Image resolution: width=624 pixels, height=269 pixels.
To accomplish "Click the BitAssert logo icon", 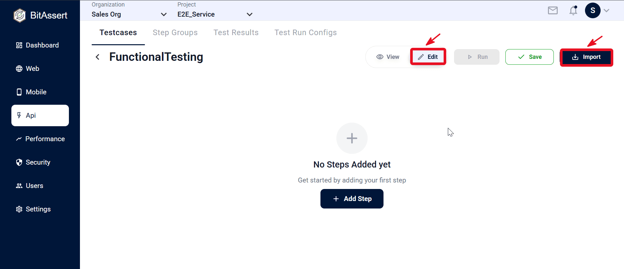I will pyautogui.click(x=19, y=15).
